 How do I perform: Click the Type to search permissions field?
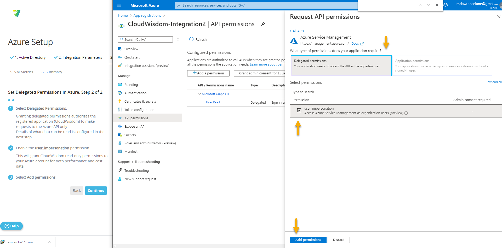(396, 92)
